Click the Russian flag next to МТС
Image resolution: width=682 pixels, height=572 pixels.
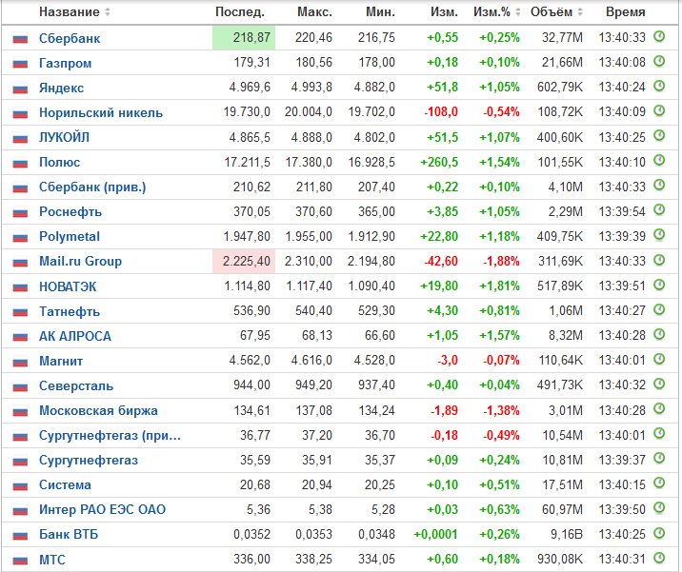[x=20, y=561]
